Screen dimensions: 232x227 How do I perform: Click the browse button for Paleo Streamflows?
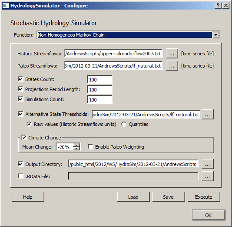[172, 66]
